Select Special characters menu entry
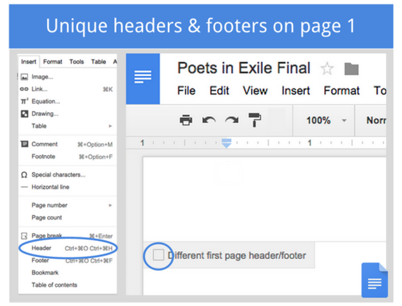The height and width of the screenshot is (306, 402). pos(68,175)
